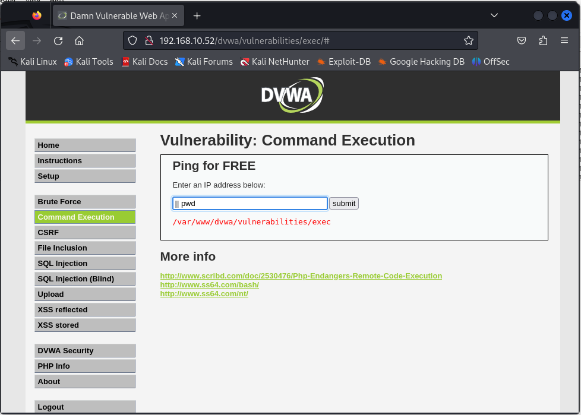Open SQL Injection (Blind) page

point(85,279)
